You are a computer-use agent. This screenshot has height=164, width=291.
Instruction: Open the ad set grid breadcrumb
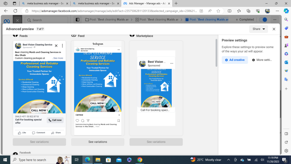click(157, 20)
